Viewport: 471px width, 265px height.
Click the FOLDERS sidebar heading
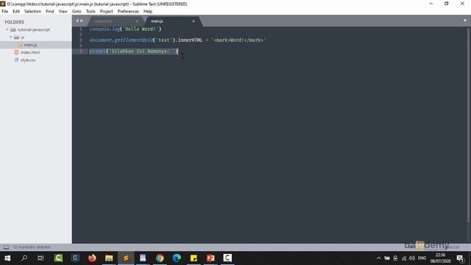14,22
